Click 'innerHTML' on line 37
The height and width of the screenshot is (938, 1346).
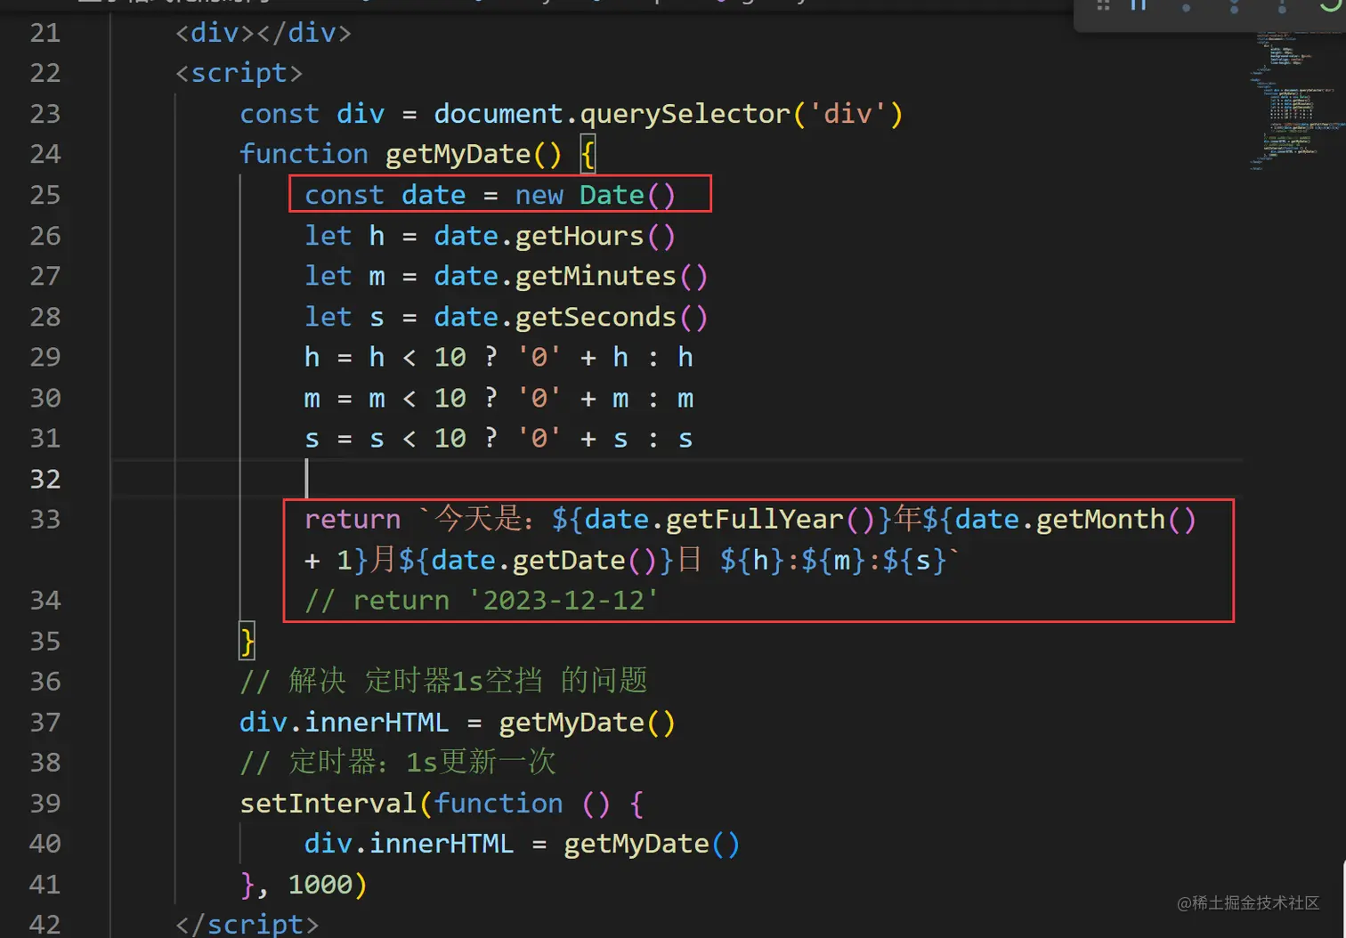(x=377, y=722)
